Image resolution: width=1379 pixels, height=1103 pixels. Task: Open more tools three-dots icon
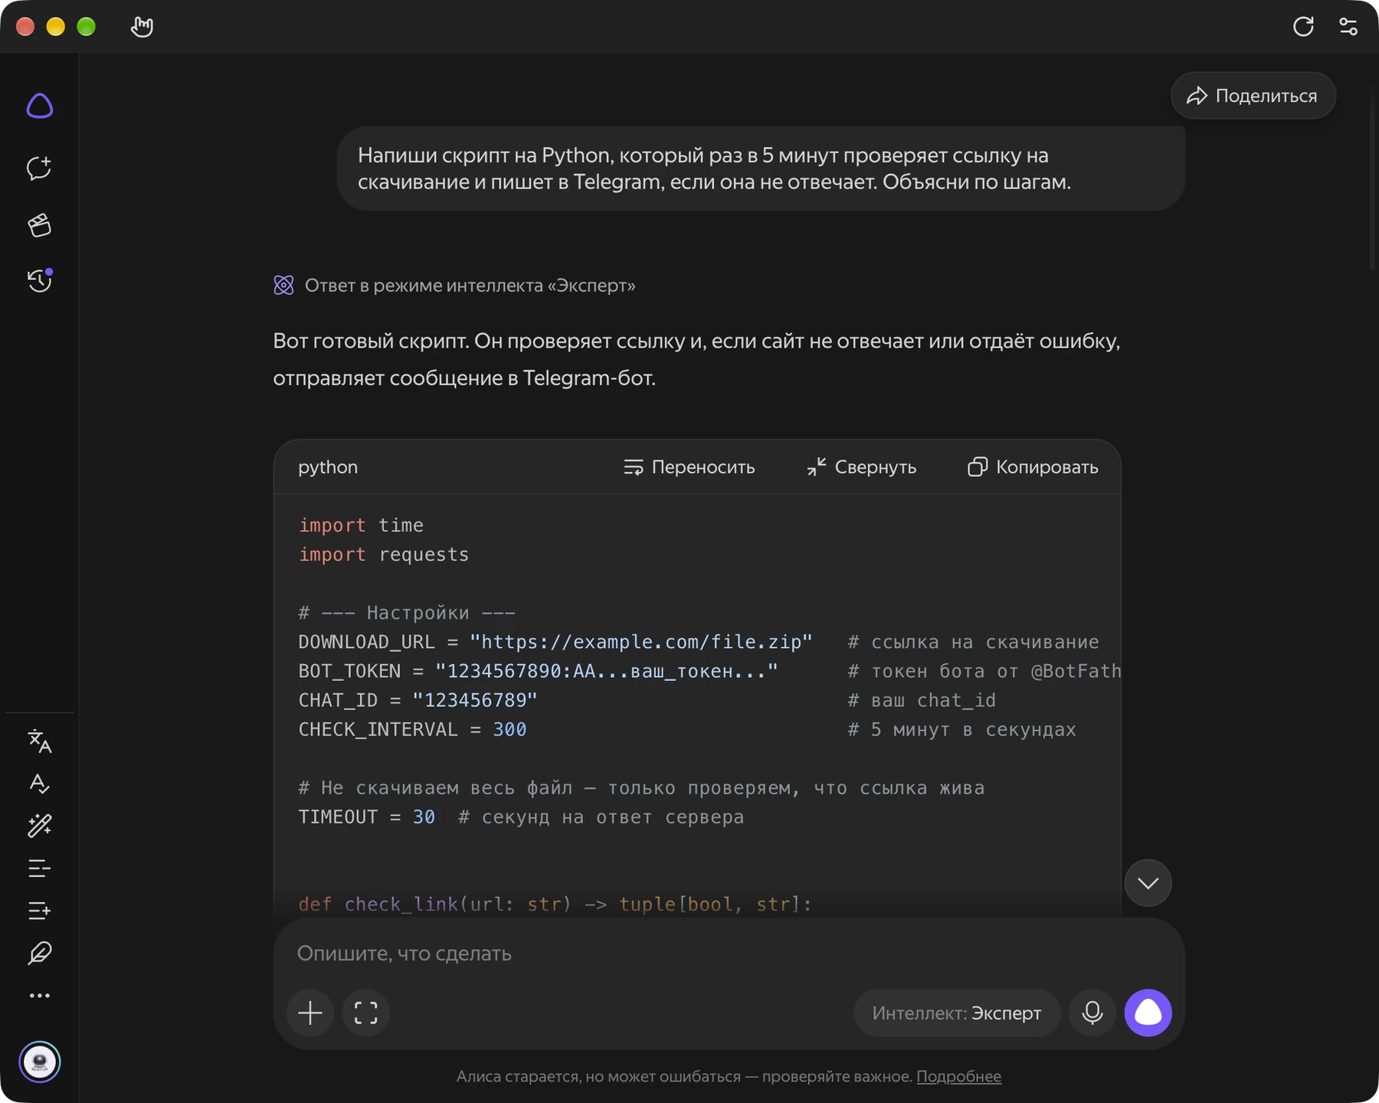coord(40,996)
